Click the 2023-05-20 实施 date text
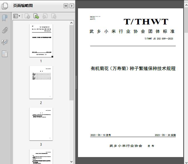The height and width of the screenshot is (164, 188). point(165,135)
